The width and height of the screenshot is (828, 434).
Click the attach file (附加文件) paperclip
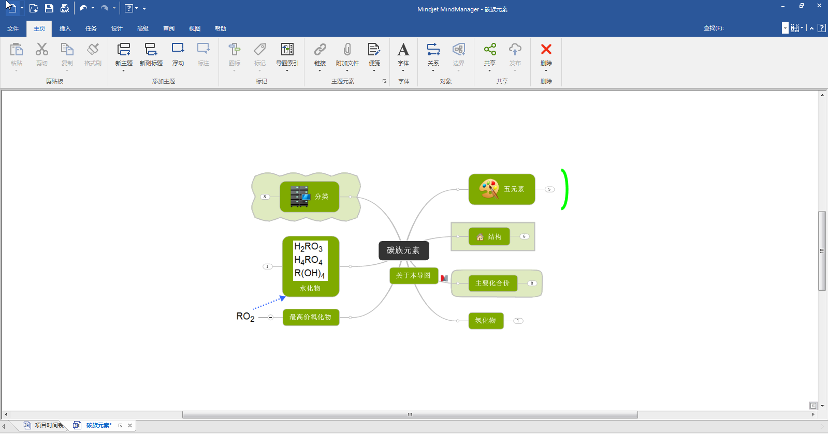coord(347,50)
